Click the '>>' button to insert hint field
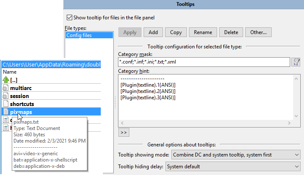This screenshot has height=175, width=304. tap(124, 132)
